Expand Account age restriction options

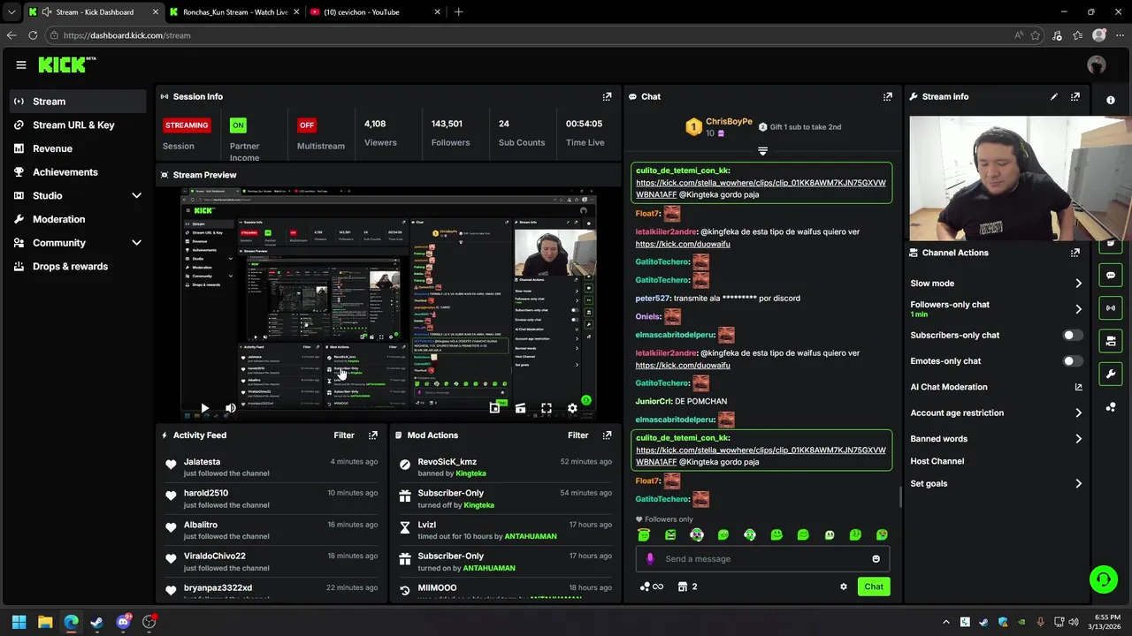(x=1078, y=413)
